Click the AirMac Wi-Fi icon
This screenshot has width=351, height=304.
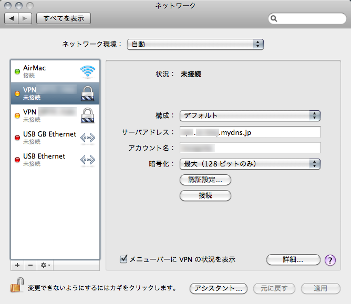(87, 71)
